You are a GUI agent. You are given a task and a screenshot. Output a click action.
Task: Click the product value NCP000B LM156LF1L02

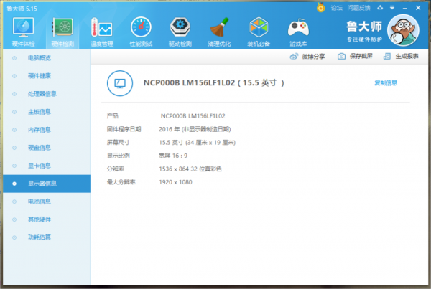pyautogui.click(x=193, y=116)
